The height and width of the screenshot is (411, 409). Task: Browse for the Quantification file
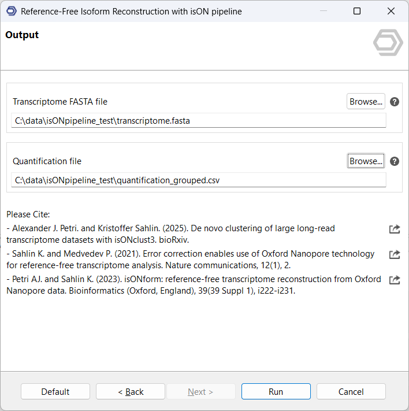tap(366, 161)
